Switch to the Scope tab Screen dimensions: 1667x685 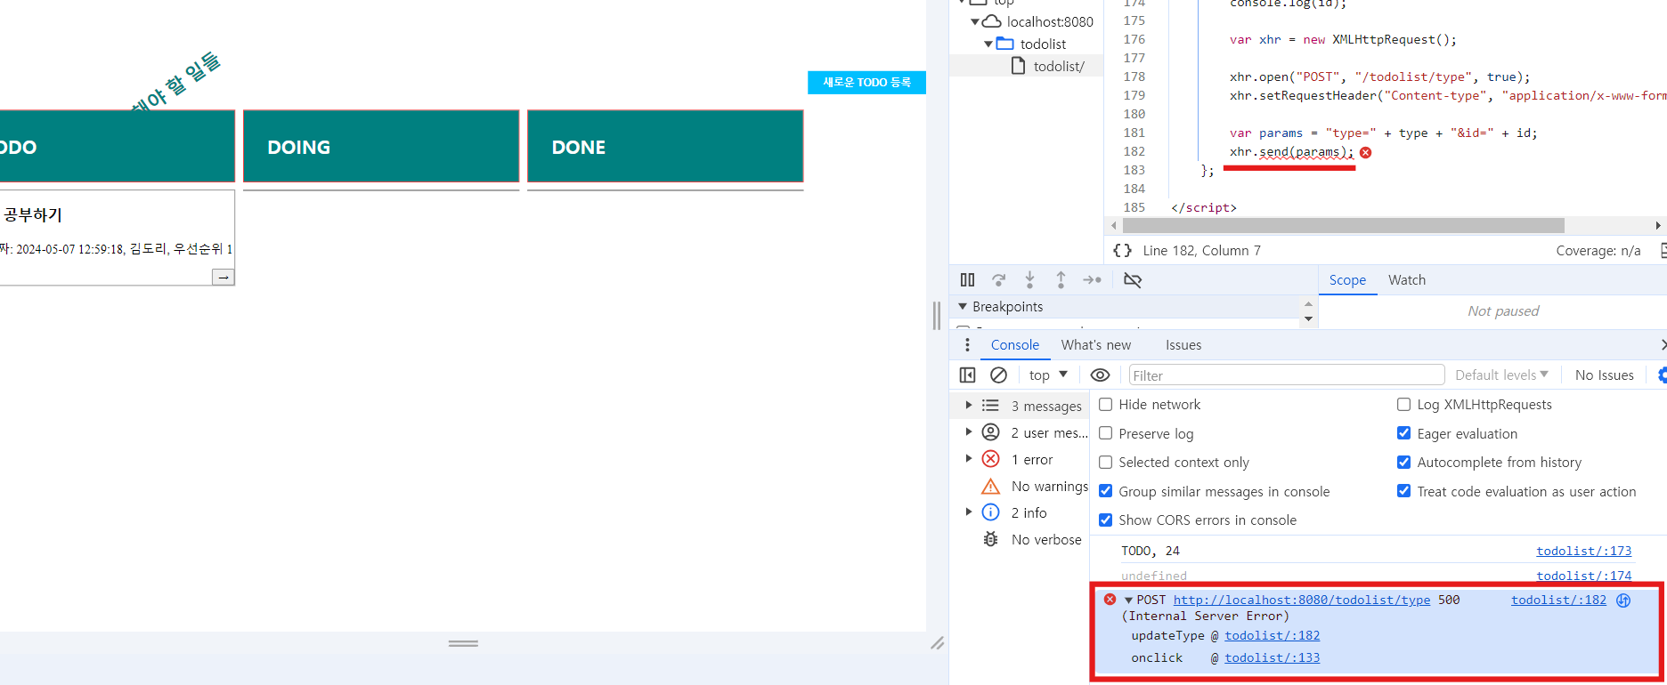[1347, 280]
